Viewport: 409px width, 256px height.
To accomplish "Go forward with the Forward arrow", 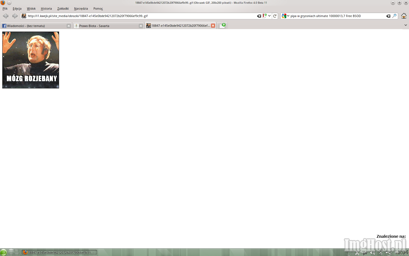I will tap(15, 16).
